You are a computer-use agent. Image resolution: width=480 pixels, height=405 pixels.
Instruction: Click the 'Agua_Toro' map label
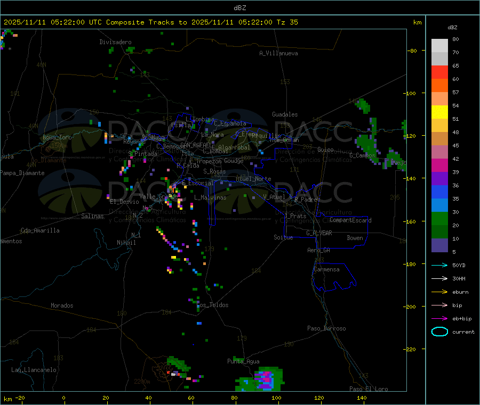coord(57,137)
